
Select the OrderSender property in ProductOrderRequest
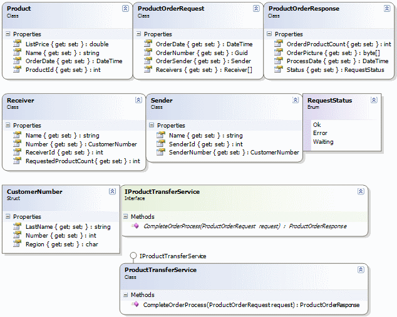click(203, 61)
